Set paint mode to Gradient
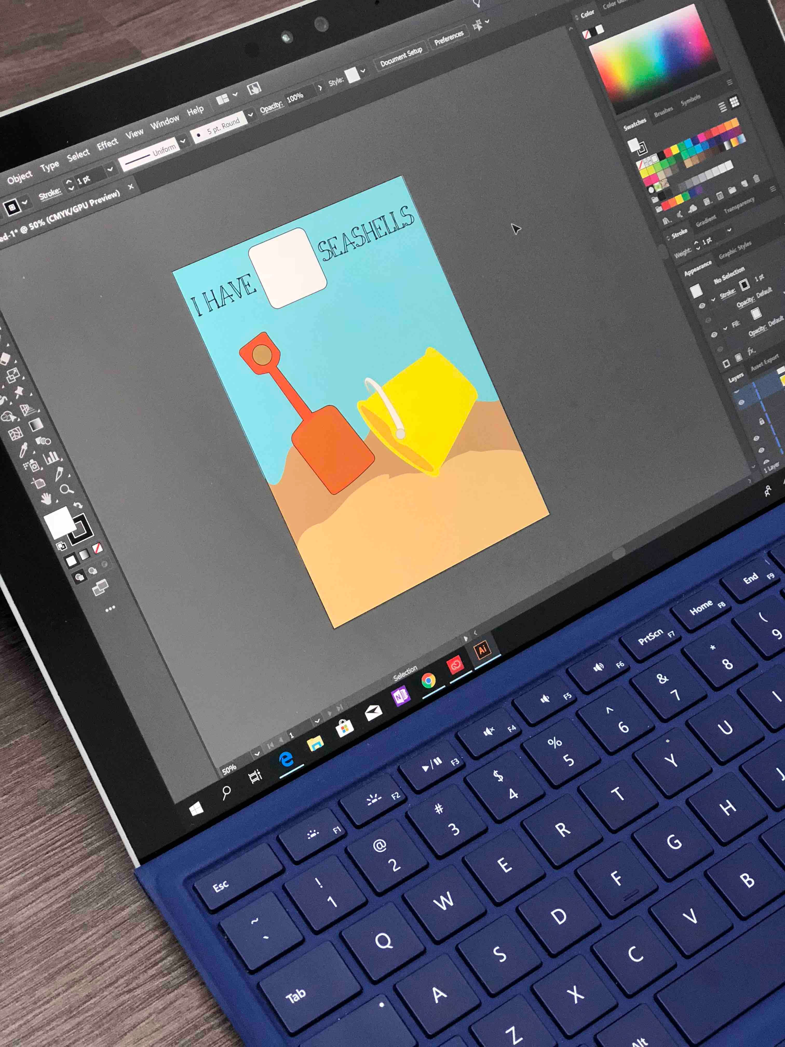785x1047 pixels. pos(84,554)
